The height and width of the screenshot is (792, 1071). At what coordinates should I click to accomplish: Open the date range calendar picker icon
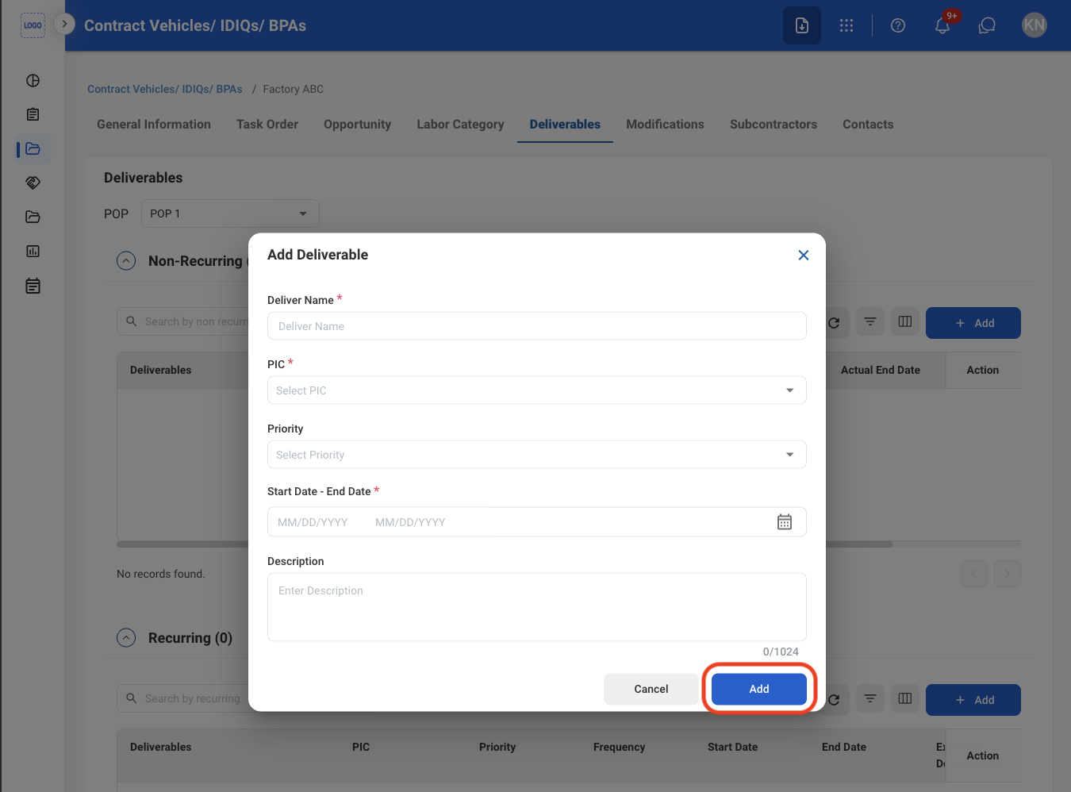(x=785, y=521)
